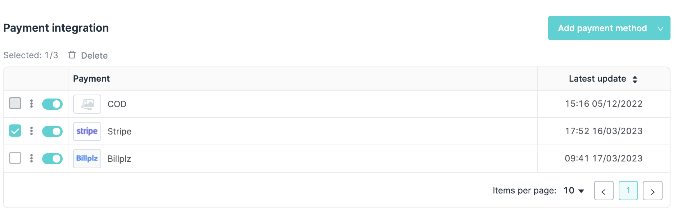This screenshot has height=210, width=677.
Task: Expand the Add payment method dropdown arrow
Action: 660,28
